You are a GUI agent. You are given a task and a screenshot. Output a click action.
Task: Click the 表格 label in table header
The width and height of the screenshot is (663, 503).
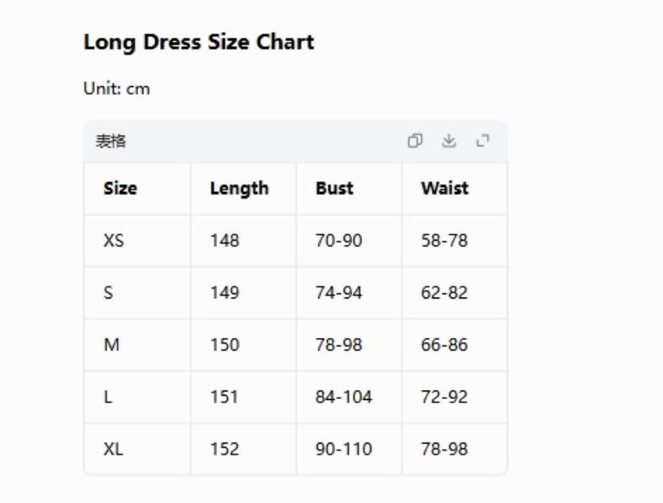[111, 142]
